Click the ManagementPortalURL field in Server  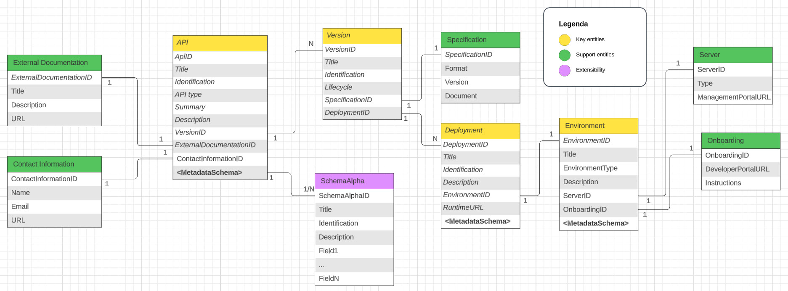(x=733, y=97)
